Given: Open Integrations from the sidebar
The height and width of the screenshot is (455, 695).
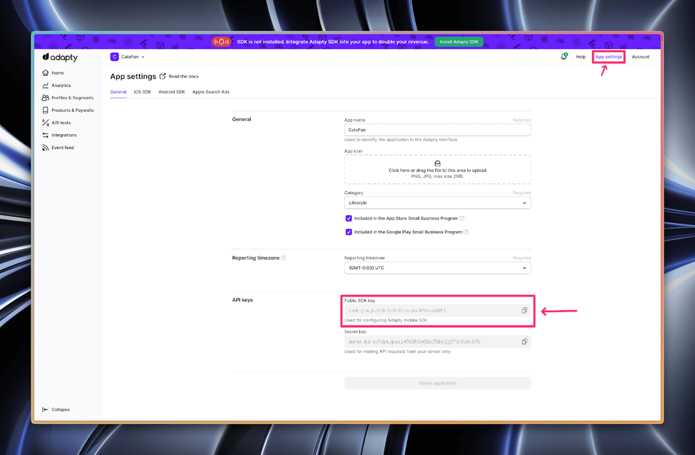Looking at the screenshot, I should (x=64, y=135).
